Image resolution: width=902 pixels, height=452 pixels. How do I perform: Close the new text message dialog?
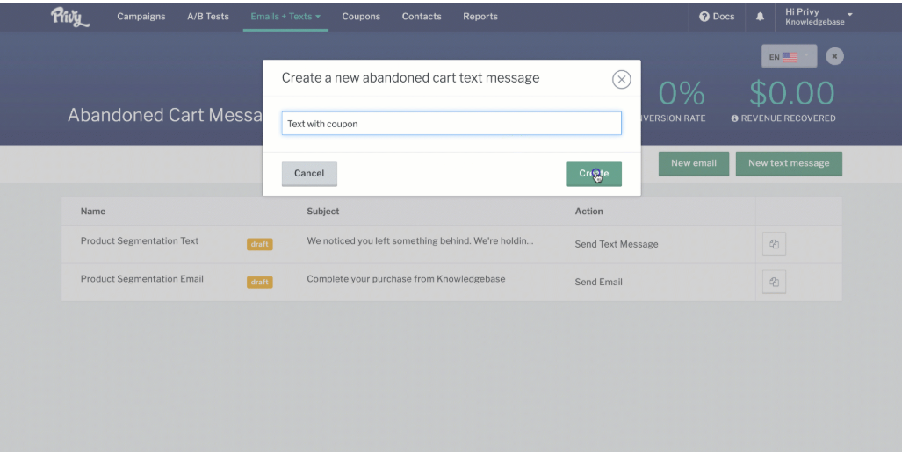coord(621,79)
